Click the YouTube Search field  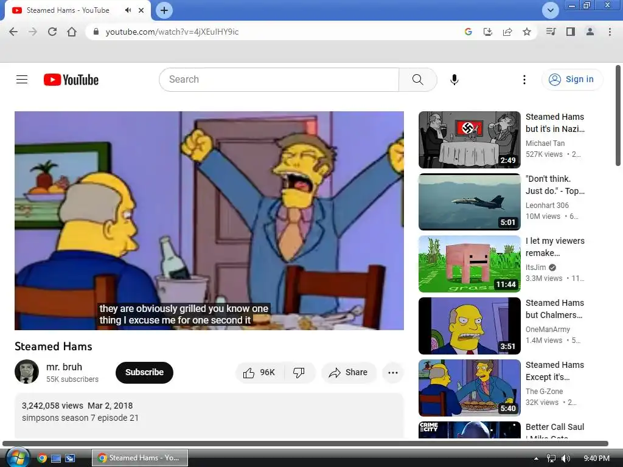(279, 80)
